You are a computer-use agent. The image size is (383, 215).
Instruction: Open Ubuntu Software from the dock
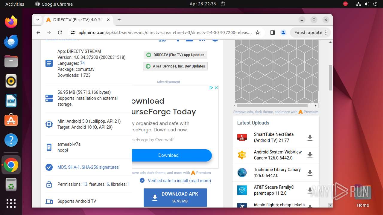[11, 120]
